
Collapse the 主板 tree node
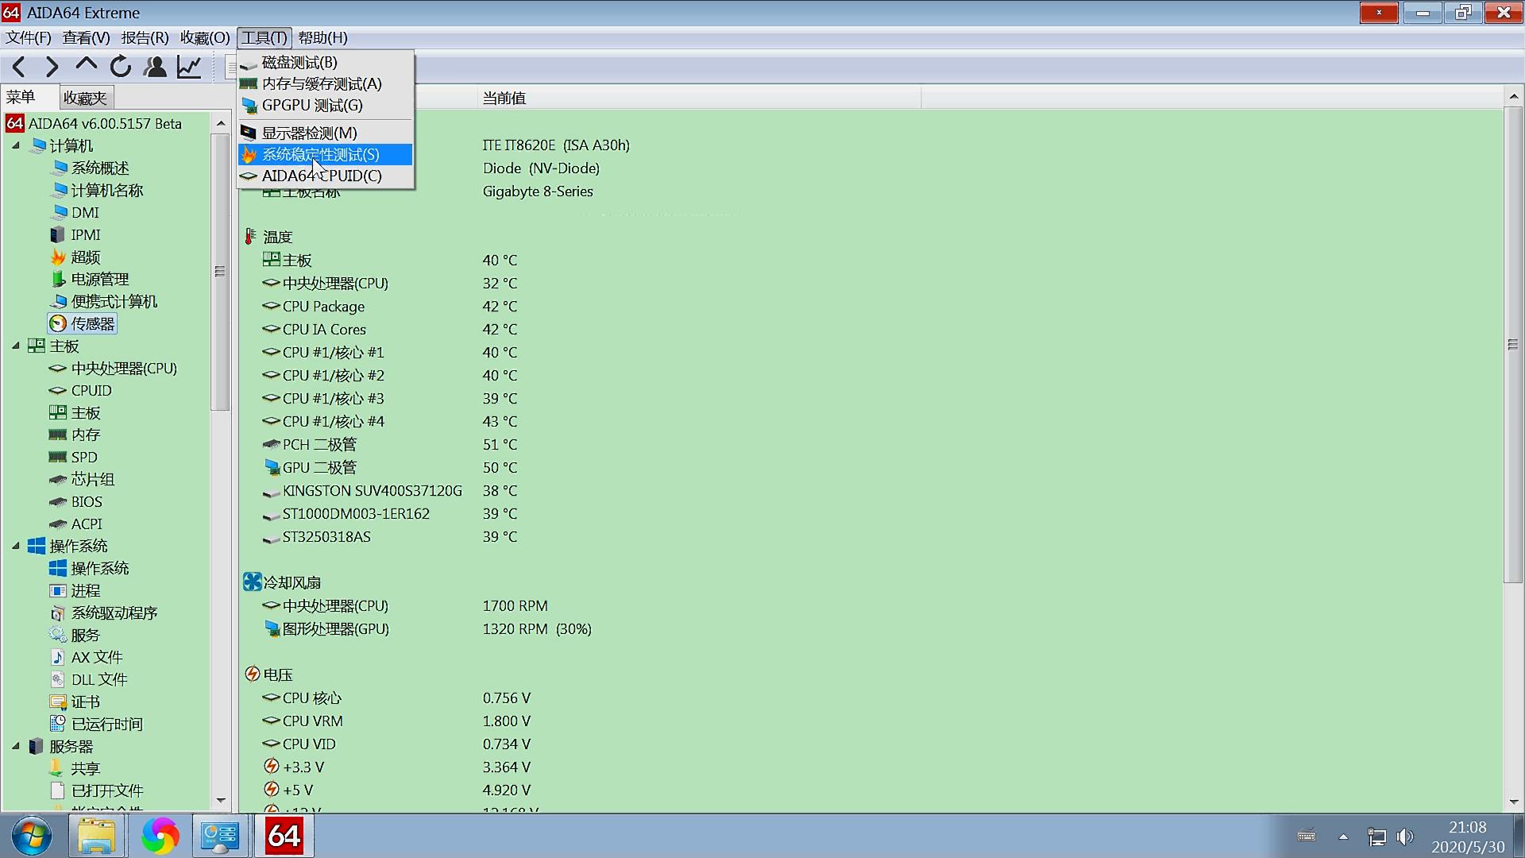(16, 346)
